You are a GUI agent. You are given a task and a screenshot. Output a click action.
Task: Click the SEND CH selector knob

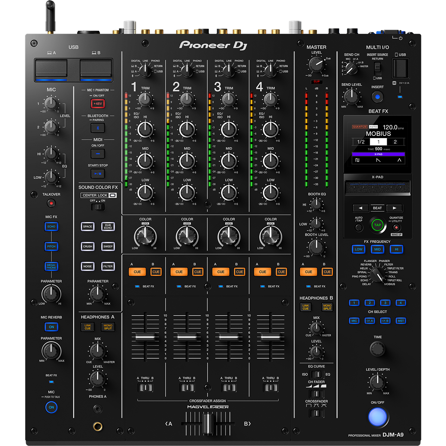[x=351, y=68]
